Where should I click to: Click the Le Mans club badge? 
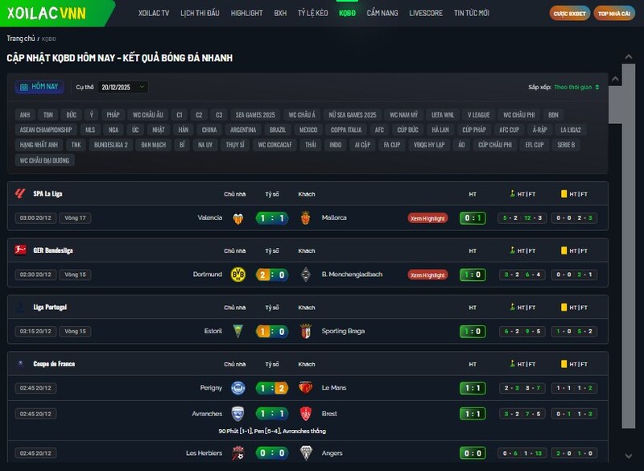click(x=306, y=388)
